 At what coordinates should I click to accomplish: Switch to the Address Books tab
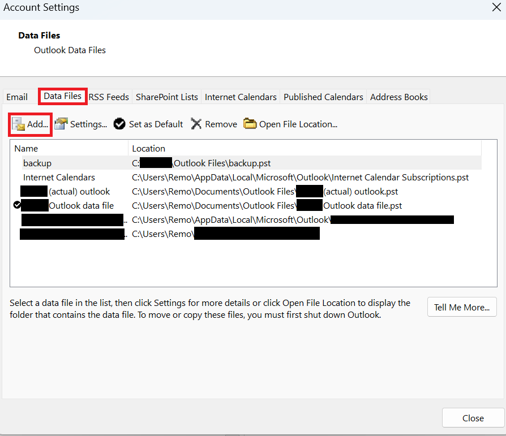[398, 97]
